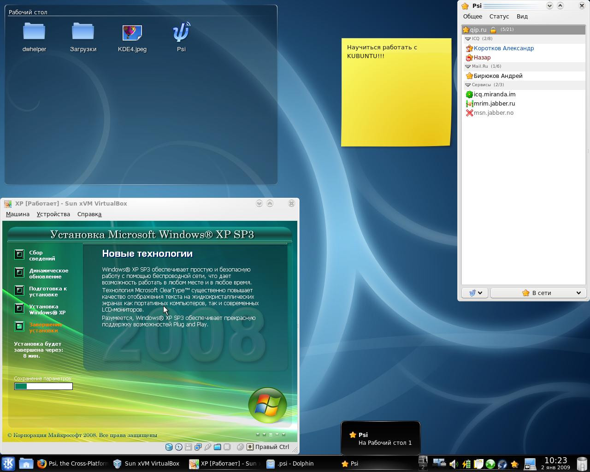Screen dimensions: 590x472
Task: Click the battery power icon in system tray
Action: [466, 464]
